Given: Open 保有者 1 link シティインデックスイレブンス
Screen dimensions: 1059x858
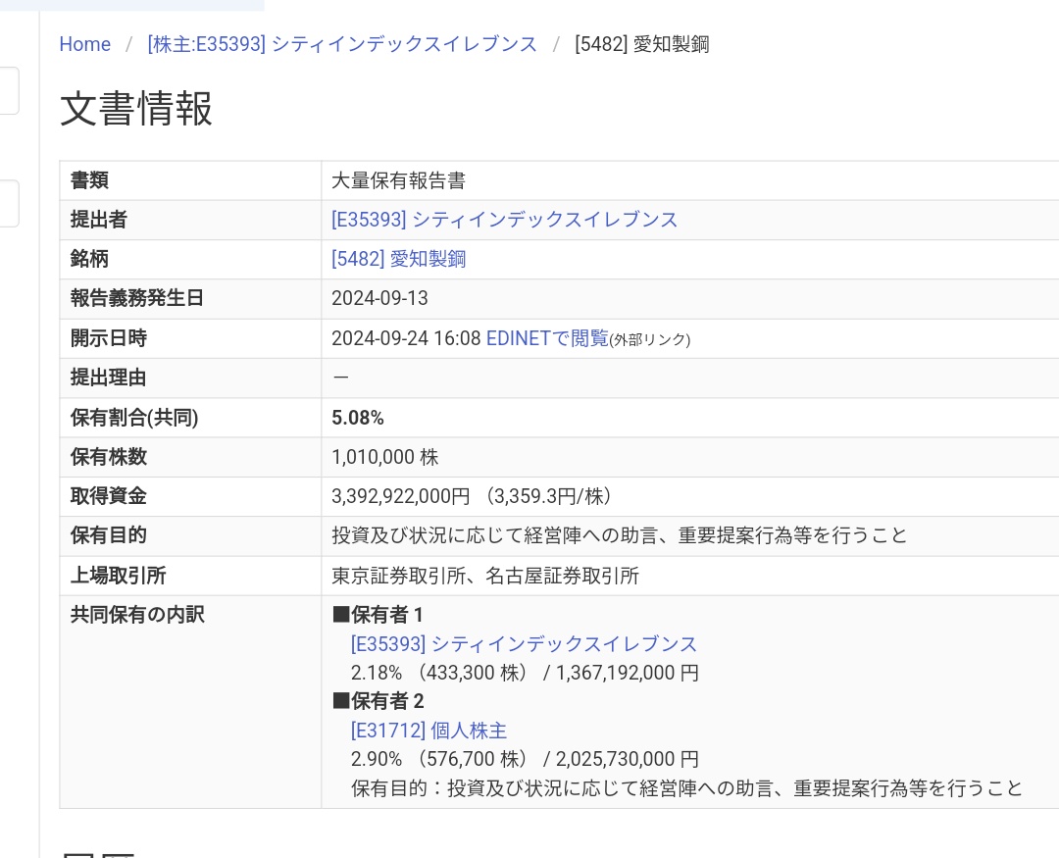Looking at the screenshot, I should point(524,644).
